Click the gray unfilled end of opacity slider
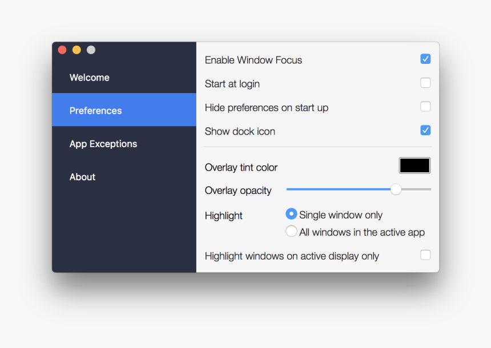 (x=417, y=189)
